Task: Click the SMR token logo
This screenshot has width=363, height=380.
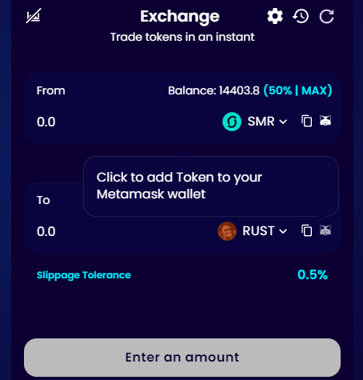Action: point(232,122)
